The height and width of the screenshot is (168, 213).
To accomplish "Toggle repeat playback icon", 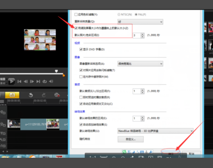I will (45, 82).
